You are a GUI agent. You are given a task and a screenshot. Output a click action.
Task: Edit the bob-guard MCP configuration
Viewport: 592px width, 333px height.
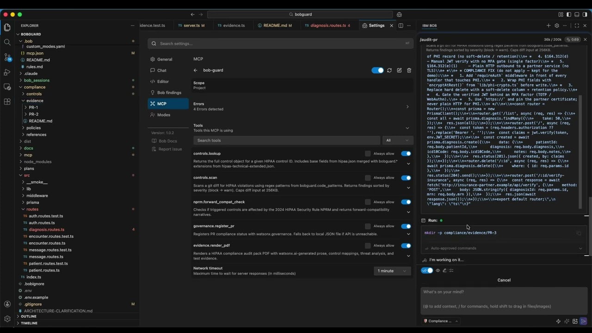point(399,70)
